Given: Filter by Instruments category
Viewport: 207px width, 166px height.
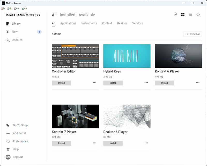Looking at the screenshot, I should (x=89, y=23).
